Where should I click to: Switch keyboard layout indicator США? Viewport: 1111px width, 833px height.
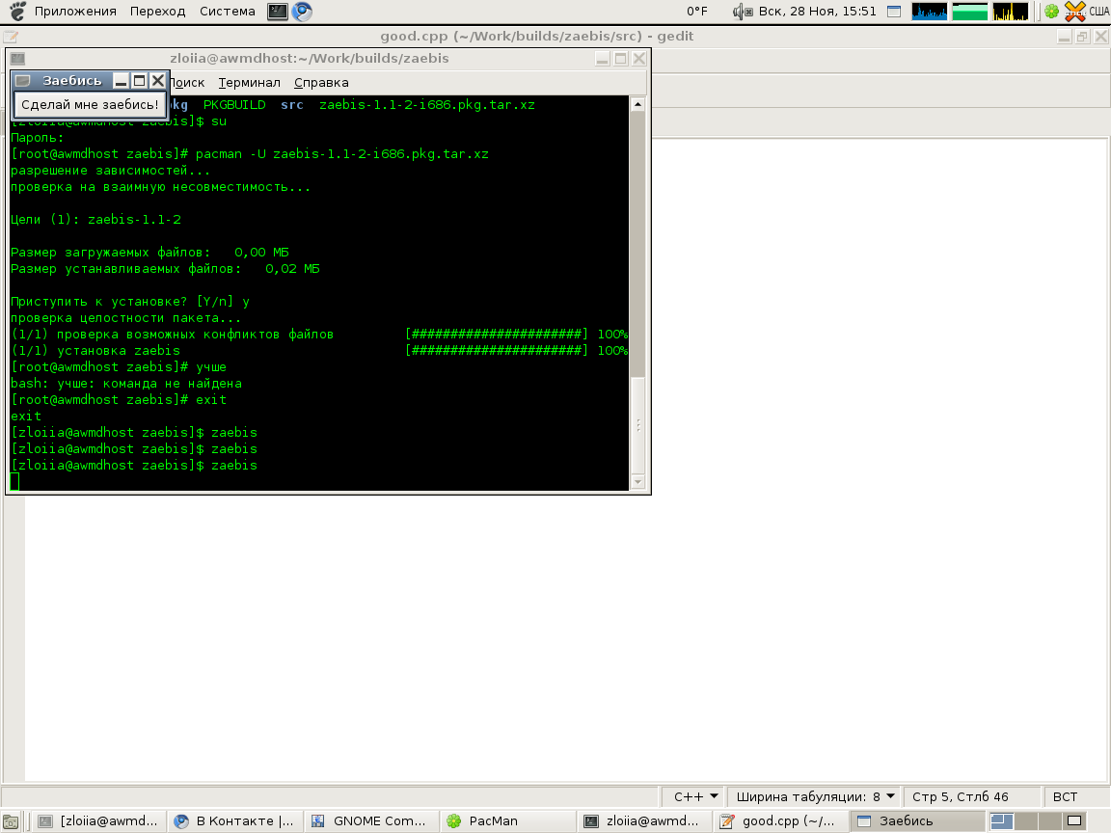[x=1099, y=12]
